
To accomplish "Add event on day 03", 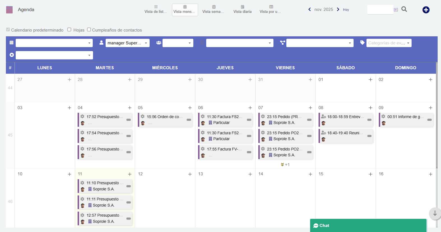I will coord(69,108).
